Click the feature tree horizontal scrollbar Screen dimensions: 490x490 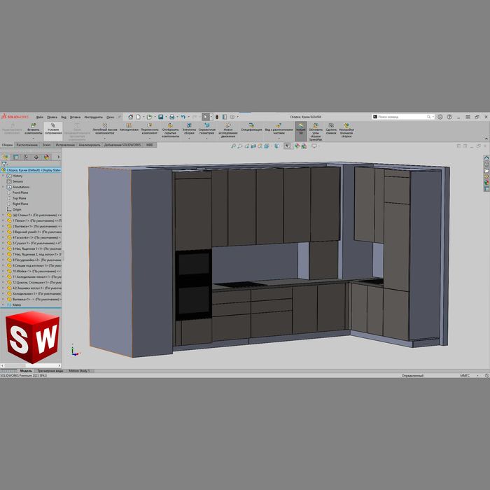[31, 365]
